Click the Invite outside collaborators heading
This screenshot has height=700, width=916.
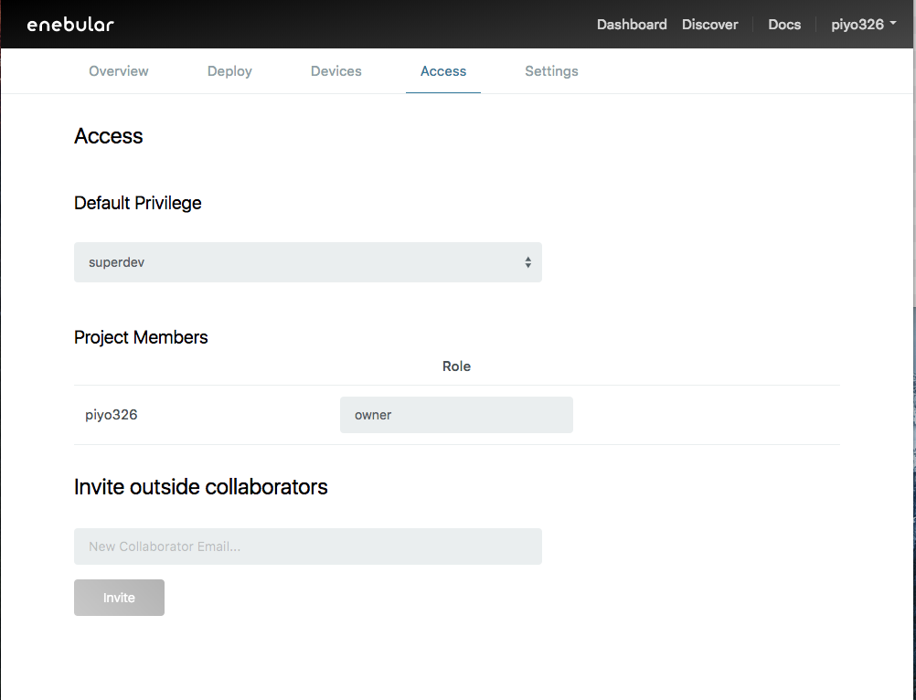[x=200, y=487]
